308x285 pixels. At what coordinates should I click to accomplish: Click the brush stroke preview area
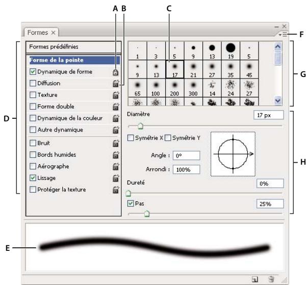(155, 247)
